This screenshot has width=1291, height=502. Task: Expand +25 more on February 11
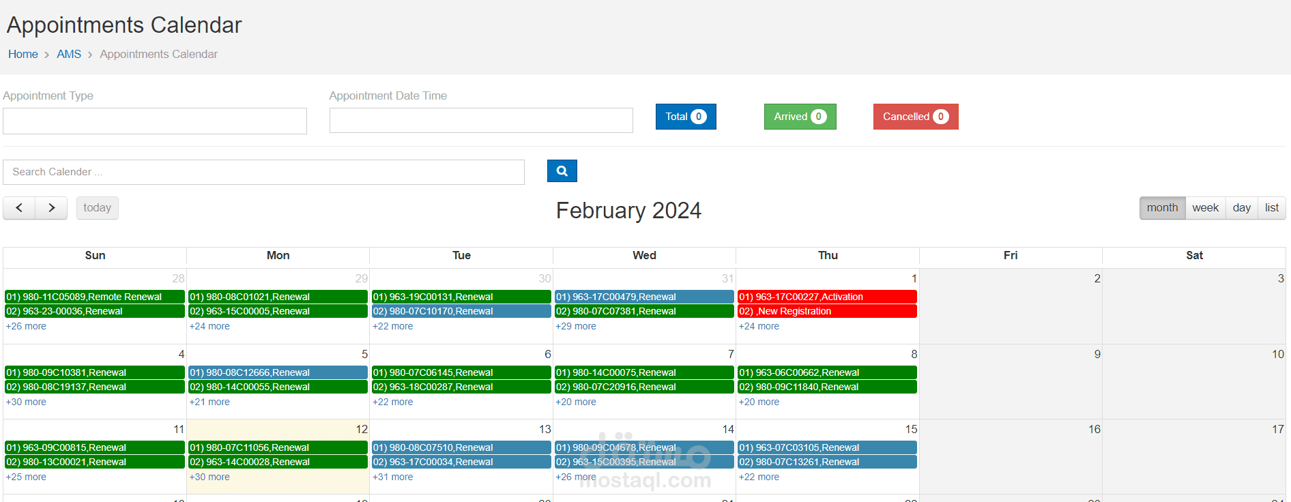26,477
